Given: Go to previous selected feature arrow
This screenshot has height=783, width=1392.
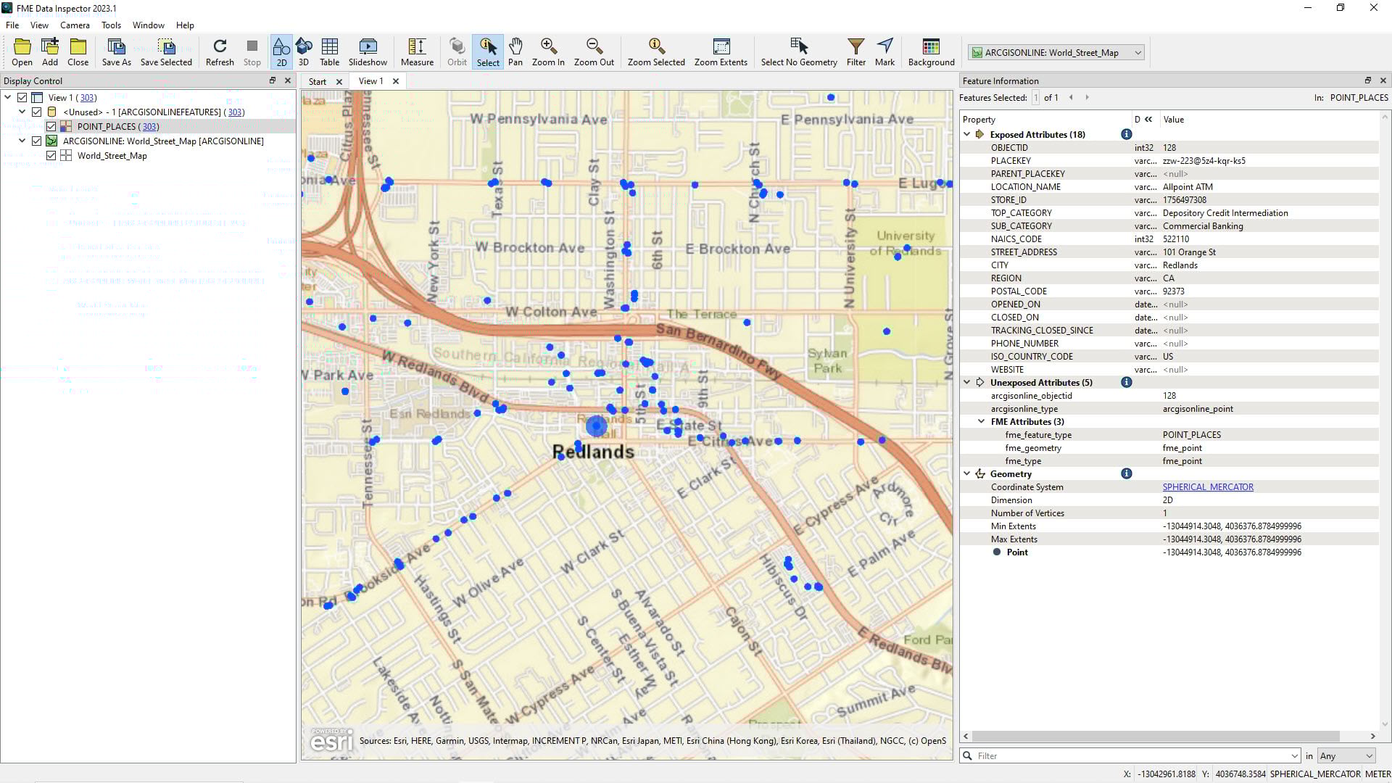Looking at the screenshot, I should [x=1071, y=97].
